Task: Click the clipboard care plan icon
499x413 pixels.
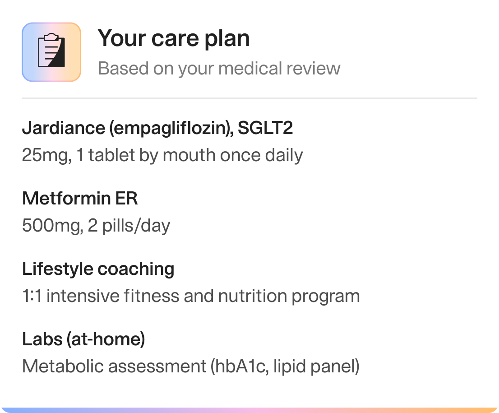Action: pyautogui.click(x=51, y=52)
